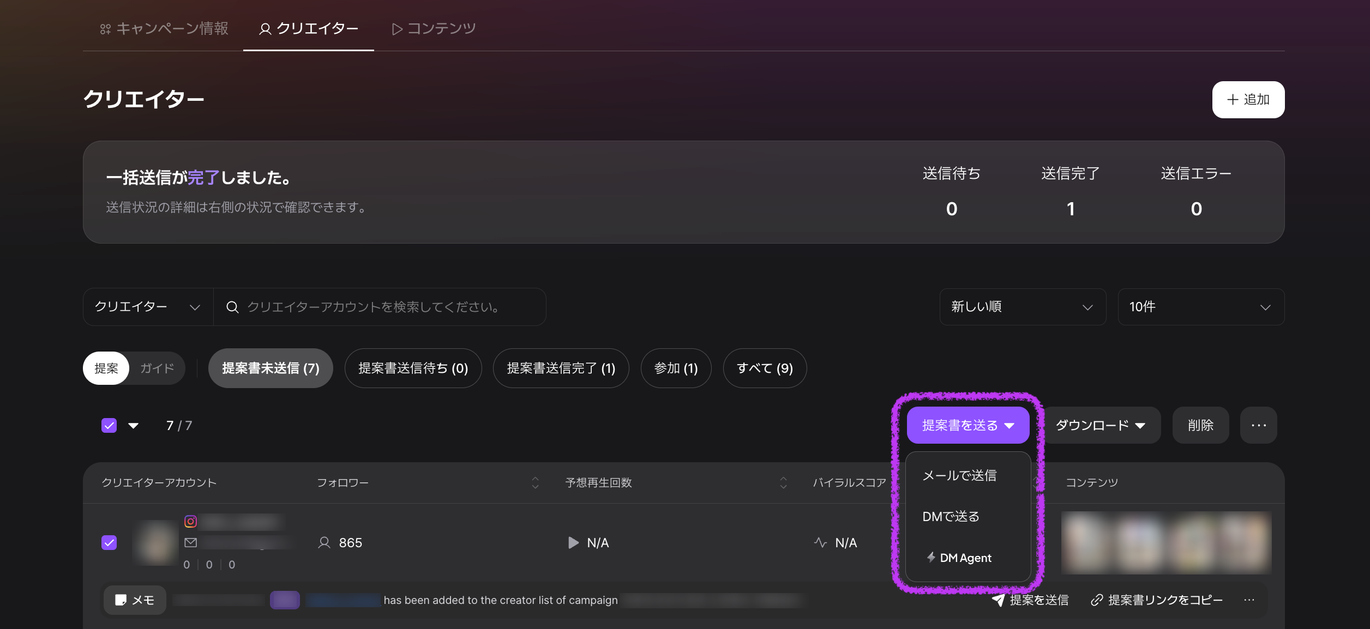The height and width of the screenshot is (629, 1370).
Task: Click the mail envelope icon in creator row
Action: pos(190,542)
